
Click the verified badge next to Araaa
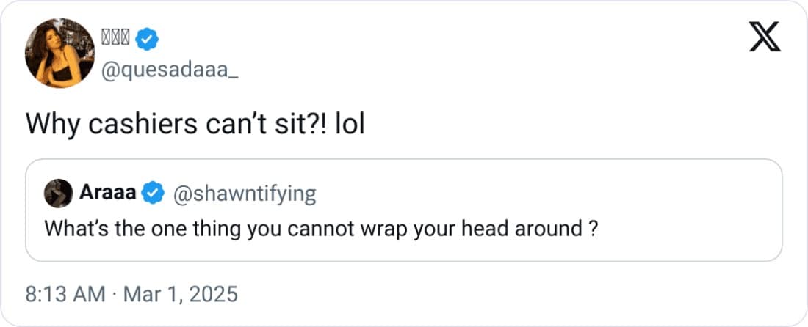coord(153,194)
